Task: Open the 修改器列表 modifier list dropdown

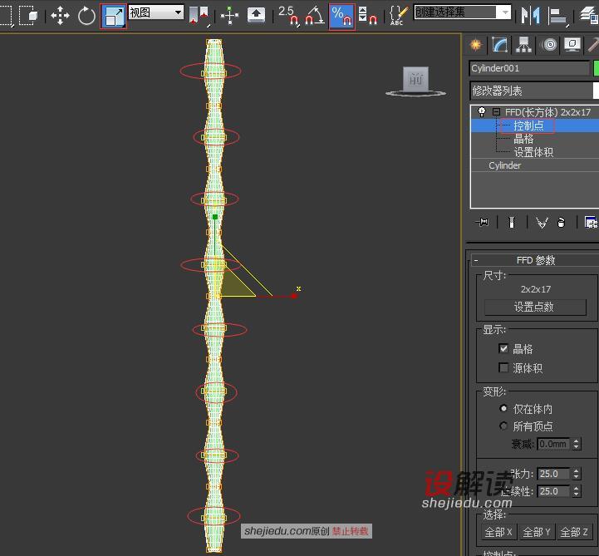Action: point(534,91)
